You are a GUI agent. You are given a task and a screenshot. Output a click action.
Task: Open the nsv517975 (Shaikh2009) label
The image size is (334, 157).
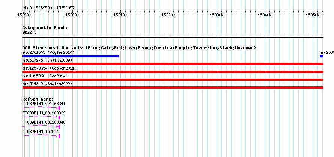pyautogui.click(x=47, y=61)
